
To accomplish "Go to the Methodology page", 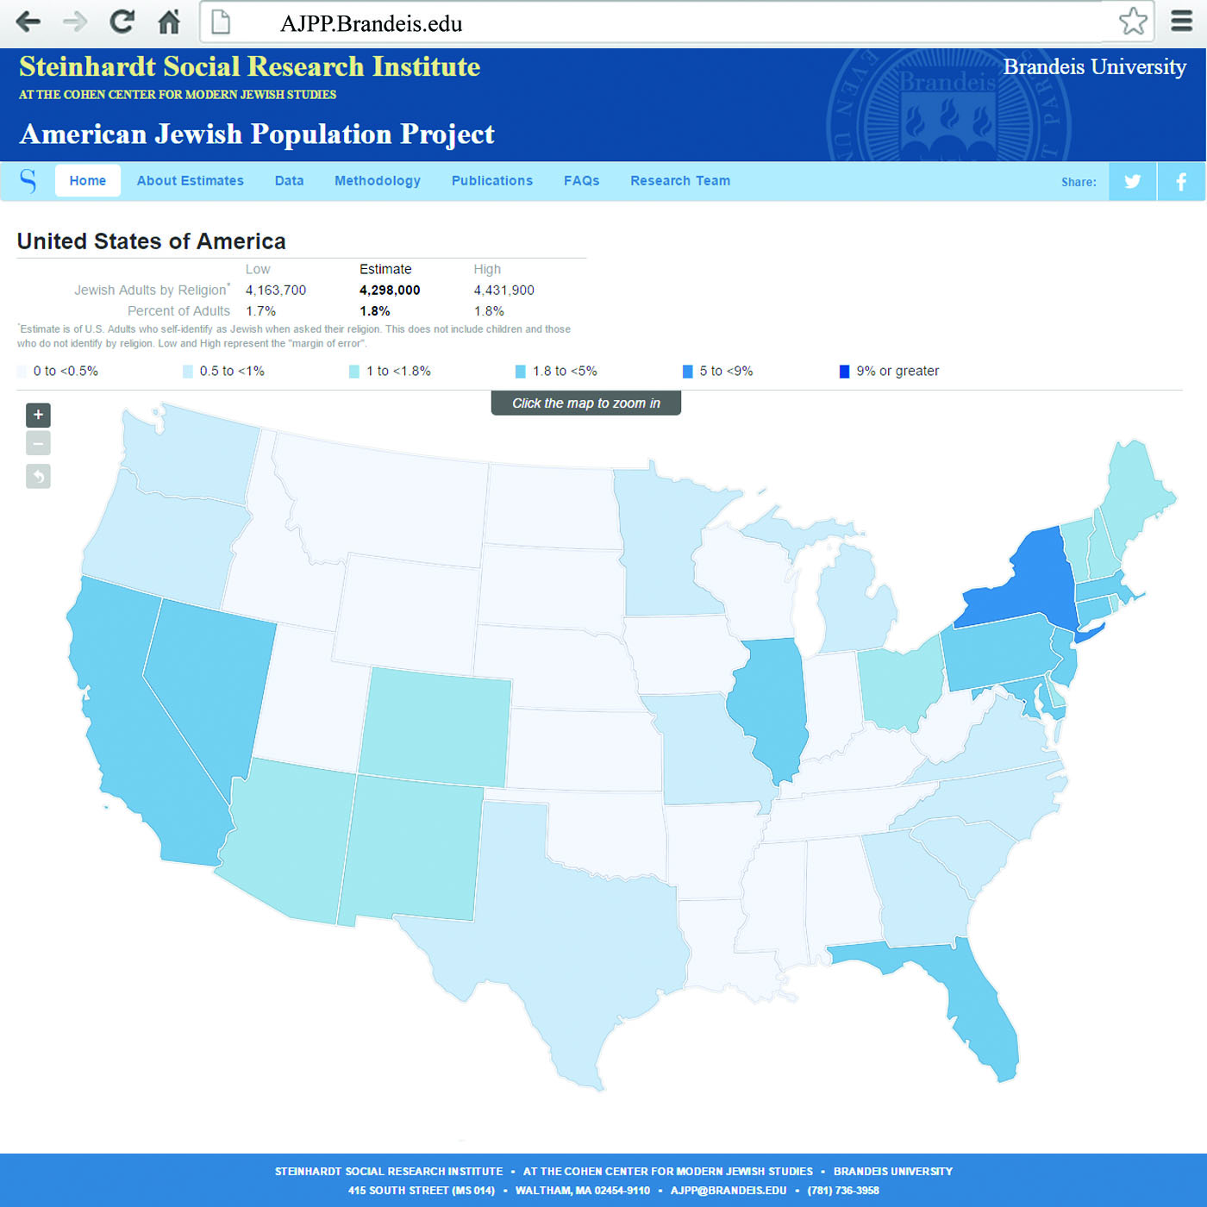I will tap(378, 181).
